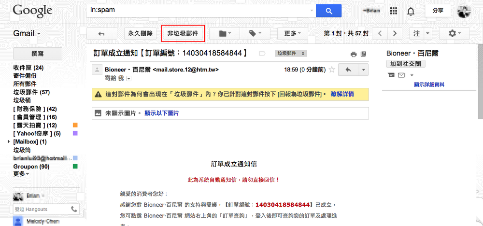Open 垃圾桶 folder

[22, 100]
